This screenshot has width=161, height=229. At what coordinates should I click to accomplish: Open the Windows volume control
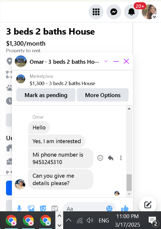pyautogui.click(x=90, y=220)
